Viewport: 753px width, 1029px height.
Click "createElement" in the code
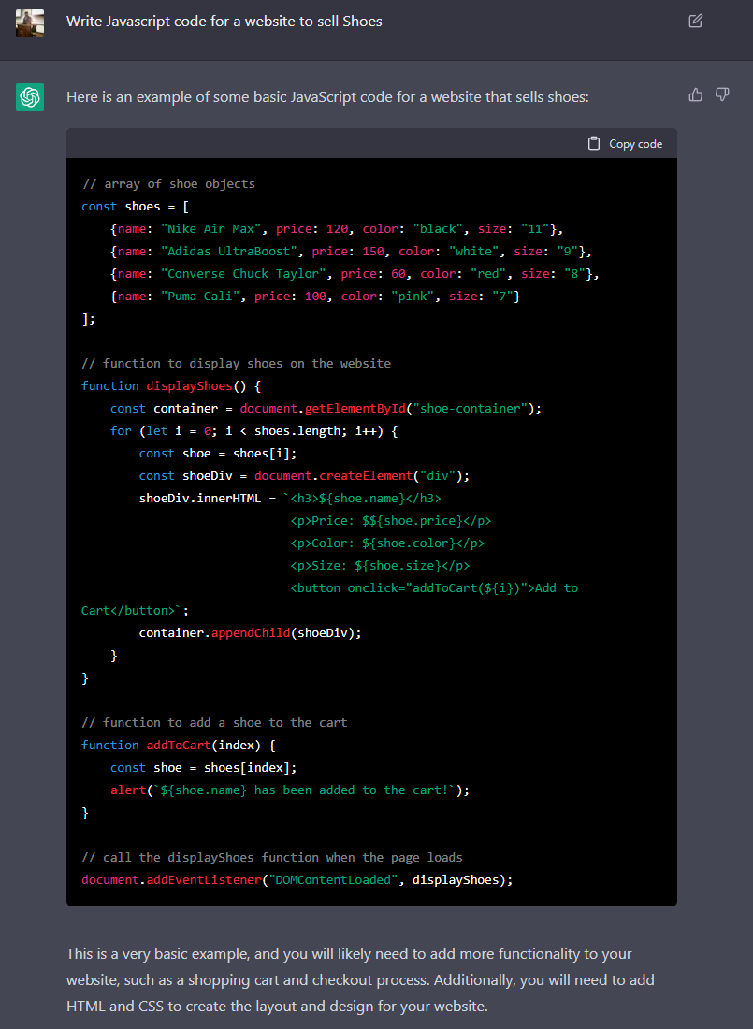pyautogui.click(x=366, y=476)
